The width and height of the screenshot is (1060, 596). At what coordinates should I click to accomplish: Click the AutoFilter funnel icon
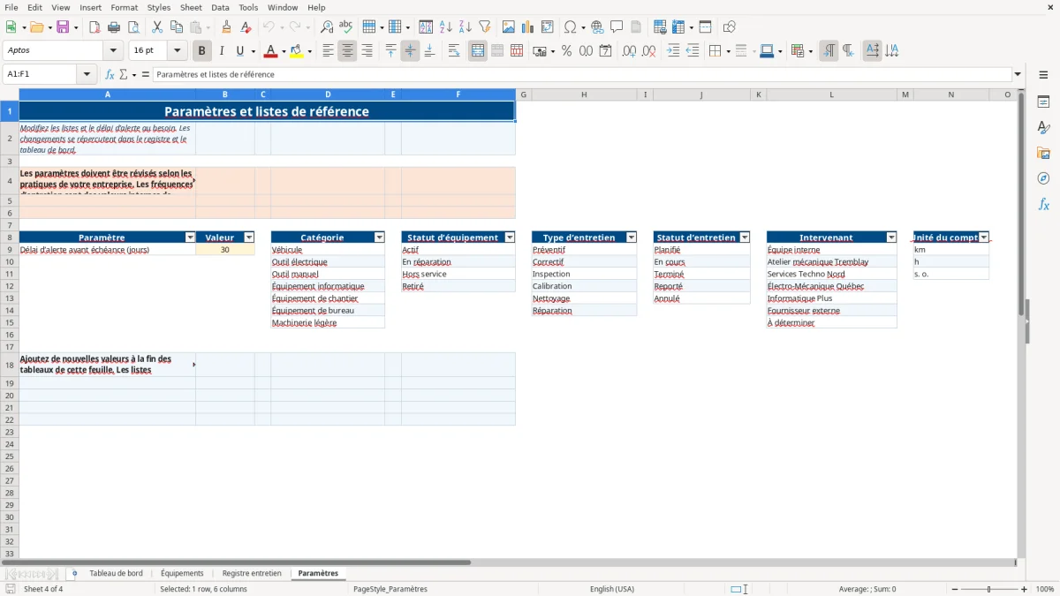coord(485,27)
